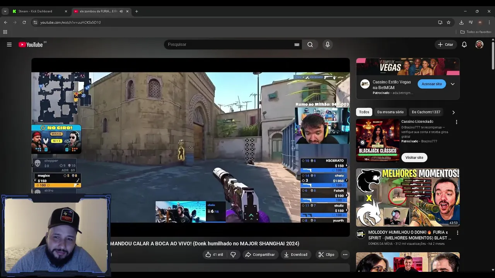Screen dimensions: 495x278
Task: Open YouTube notifications bell
Action: (x=464, y=44)
